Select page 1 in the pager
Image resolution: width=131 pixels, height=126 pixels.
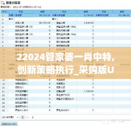click(23, 117)
